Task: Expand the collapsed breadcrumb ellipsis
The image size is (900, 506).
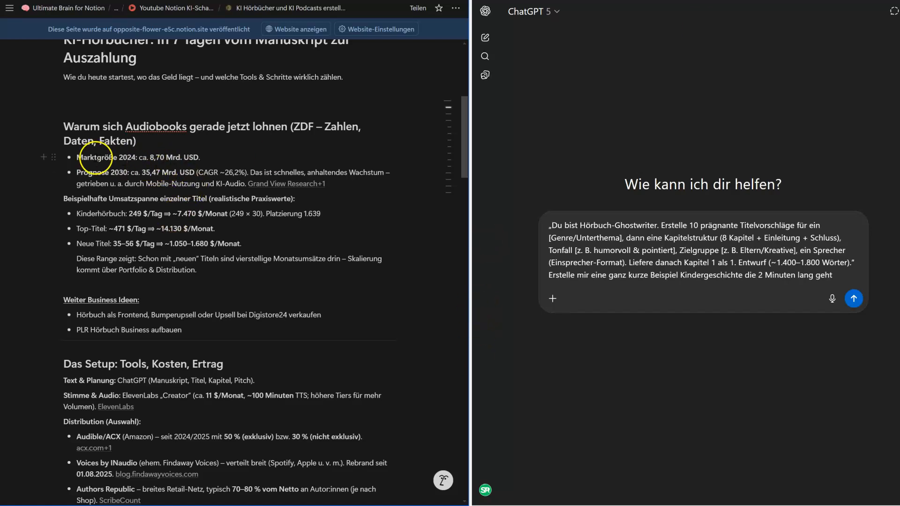Action: pos(116,8)
